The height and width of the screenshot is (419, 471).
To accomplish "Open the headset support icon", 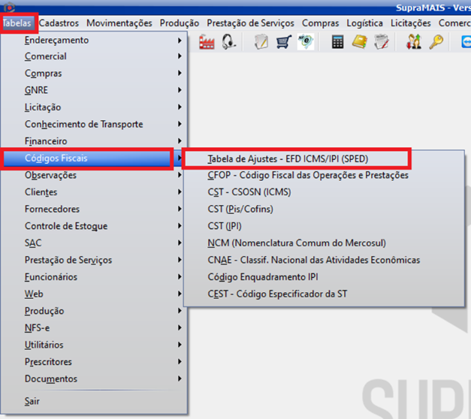I will tap(230, 42).
